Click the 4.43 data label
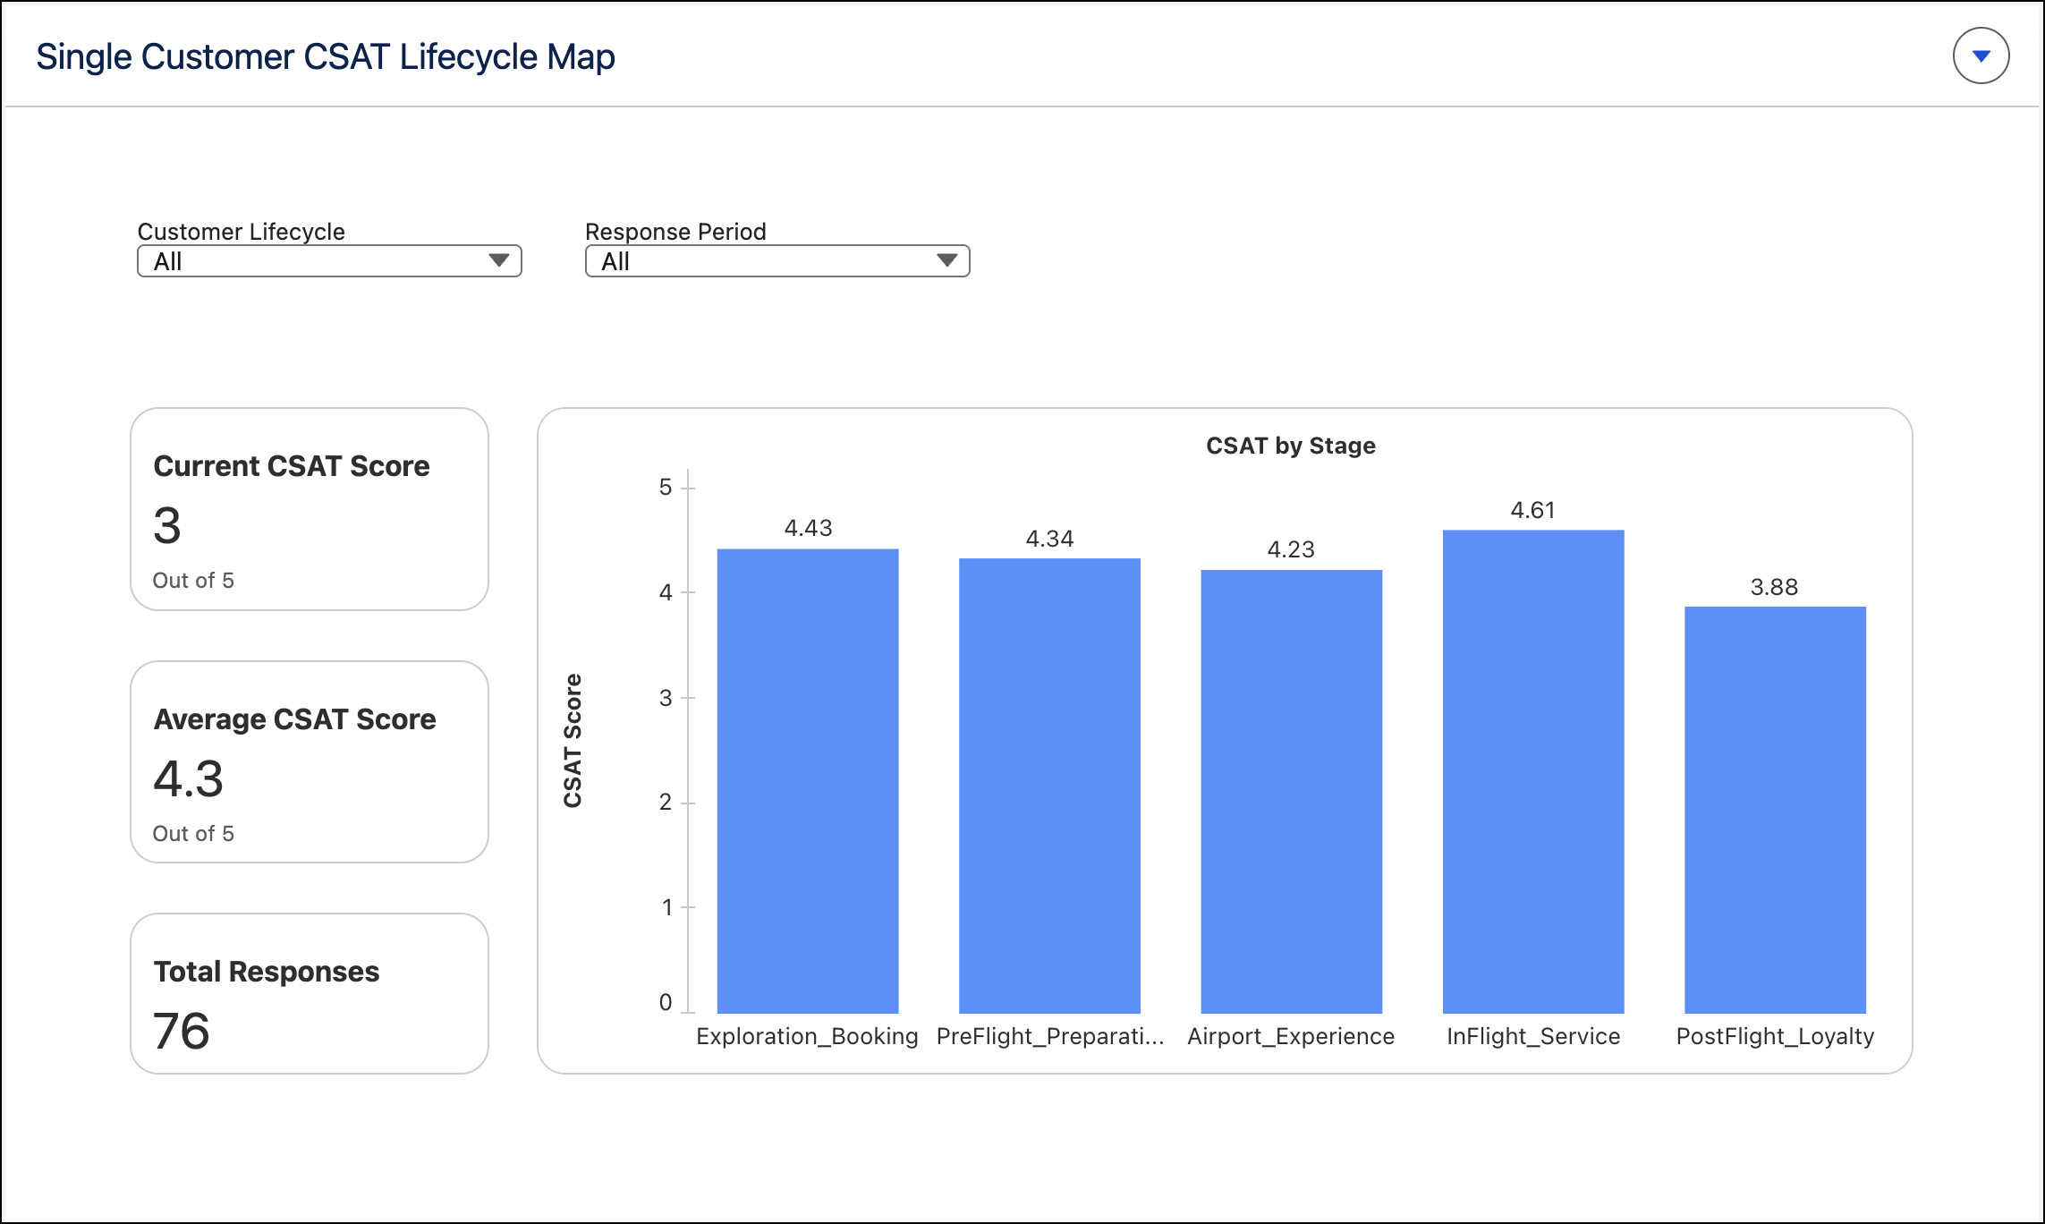 pos(808,528)
